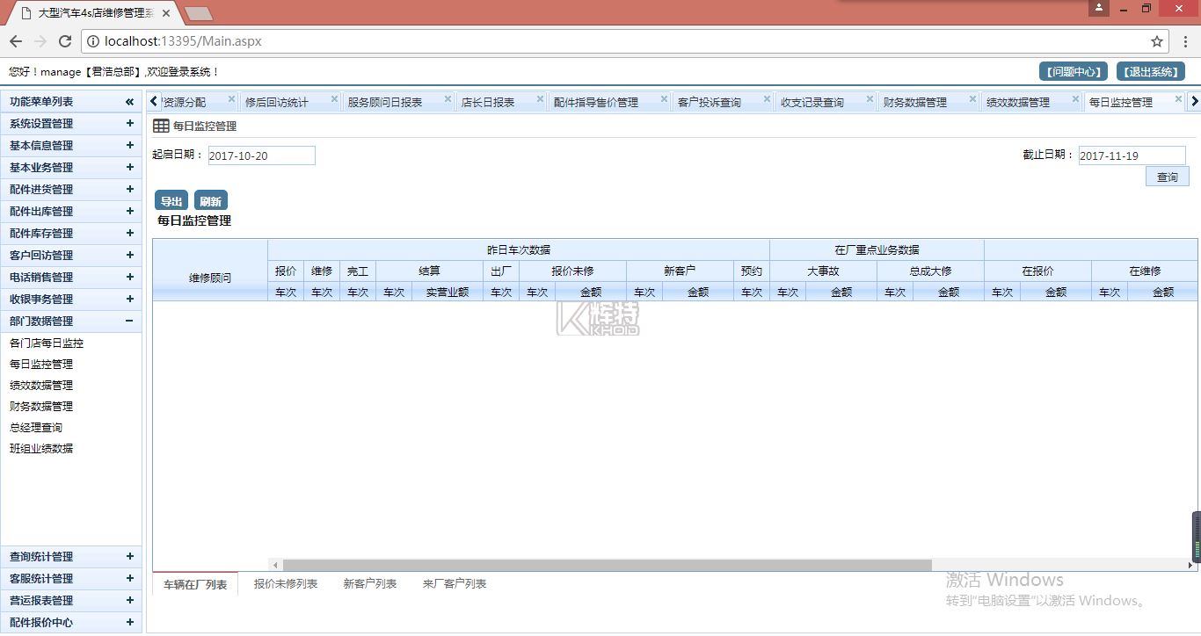
Task: Open 【问题中心】 link
Action: pyautogui.click(x=1073, y=72)
